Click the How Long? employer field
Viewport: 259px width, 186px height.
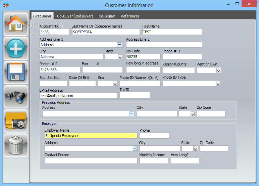185,161
